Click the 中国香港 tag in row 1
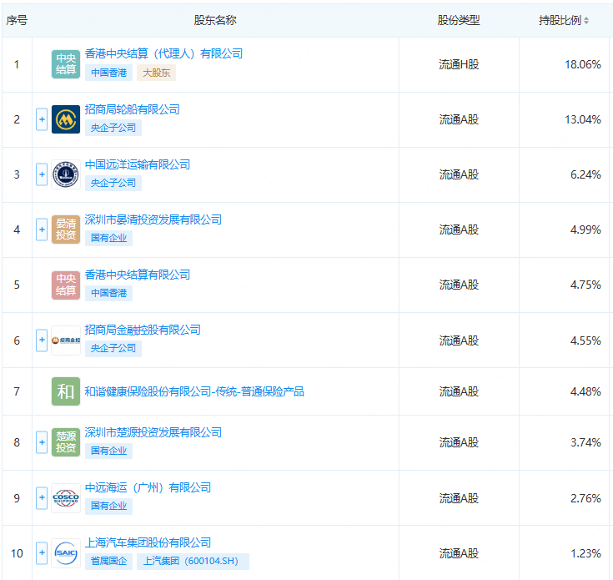 [x=108, y=73]
